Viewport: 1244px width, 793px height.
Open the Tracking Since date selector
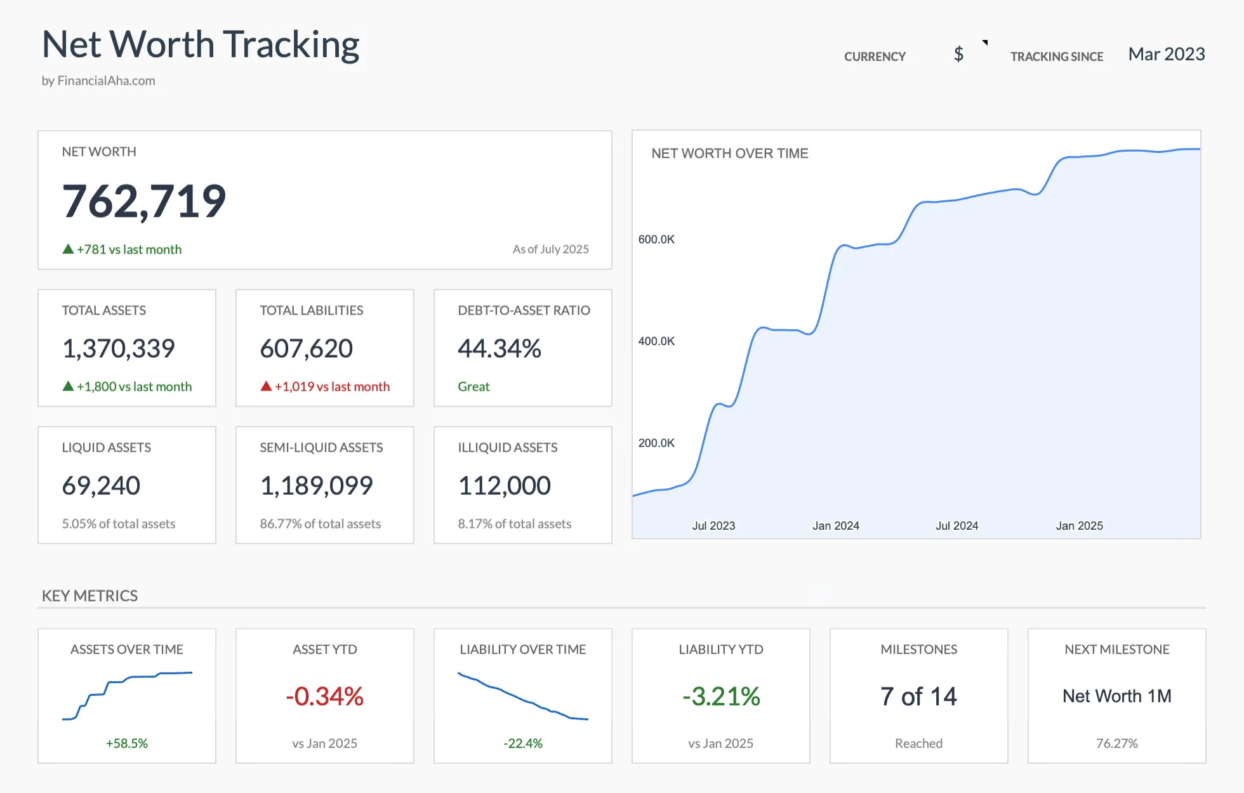pos(1167,55)
